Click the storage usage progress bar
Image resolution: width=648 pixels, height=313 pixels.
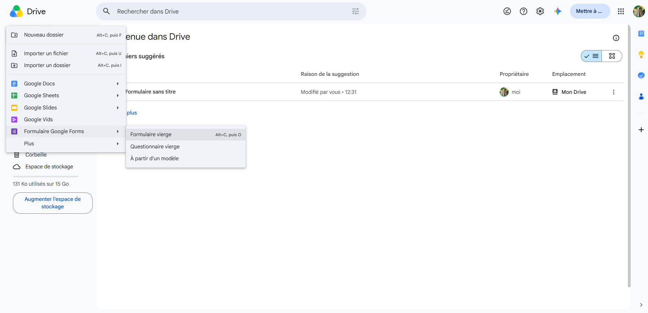click(45, 176)
